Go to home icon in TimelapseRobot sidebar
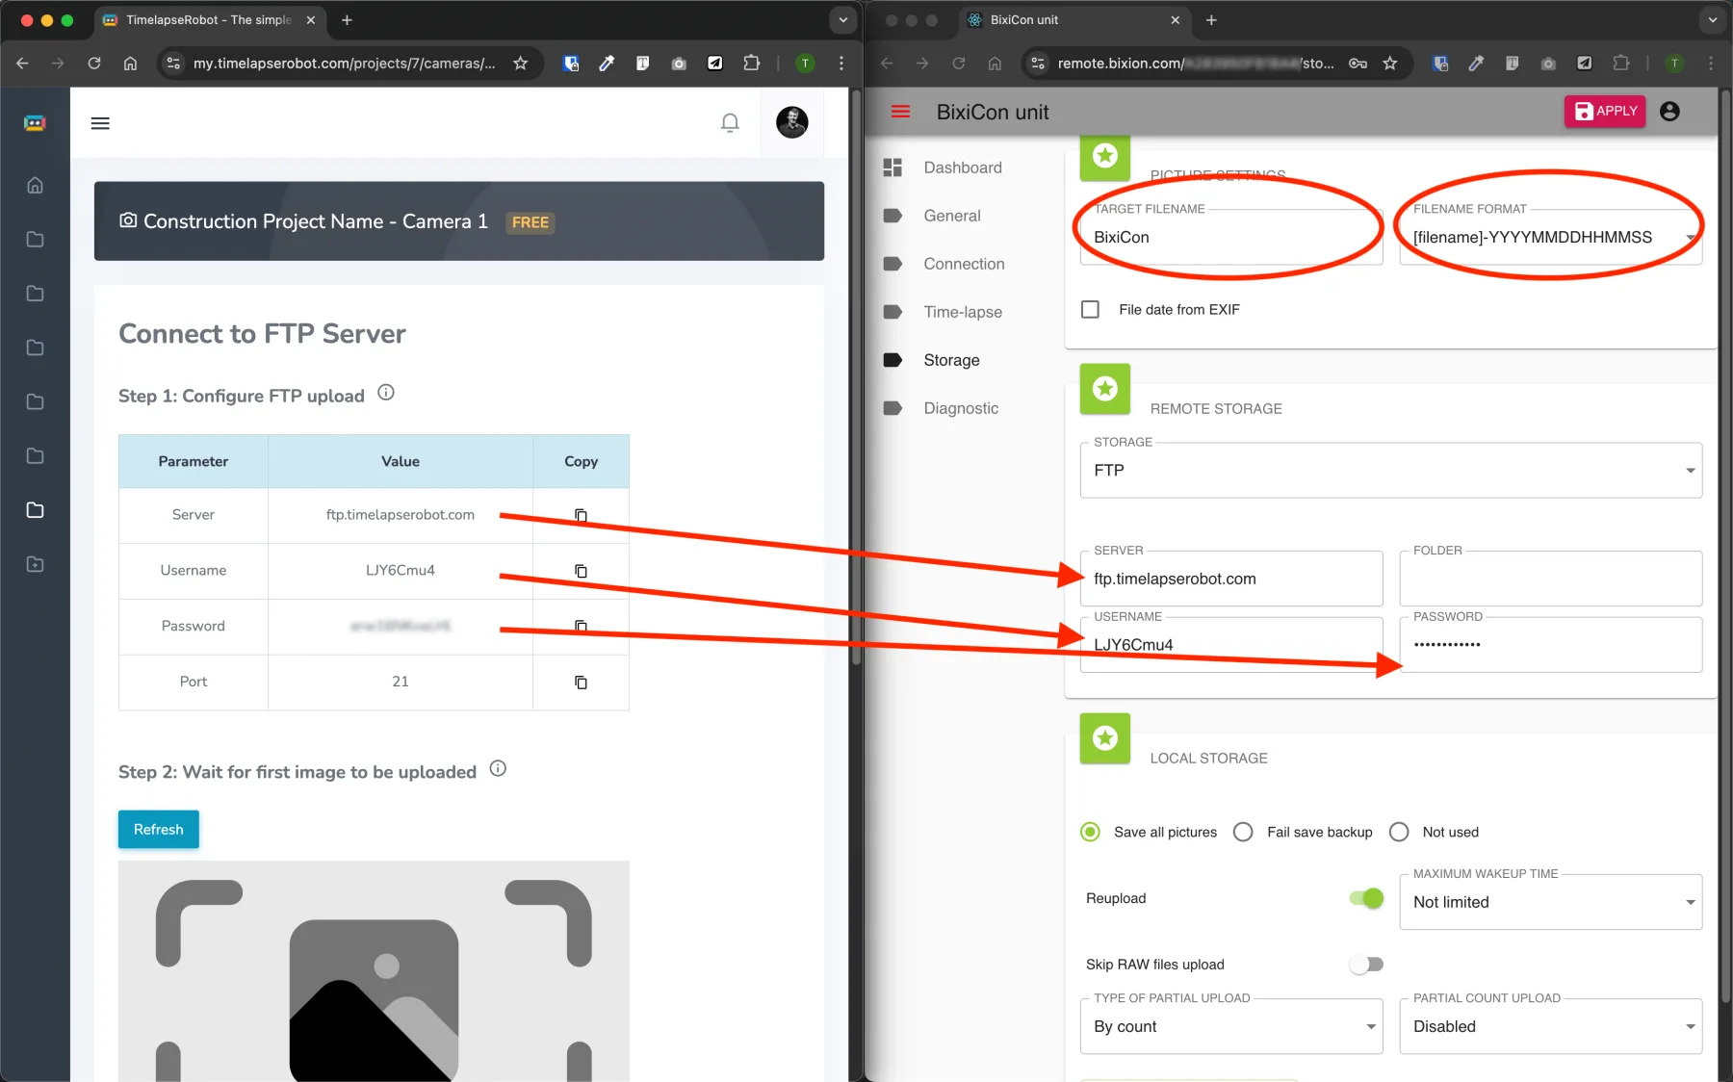 35,185
